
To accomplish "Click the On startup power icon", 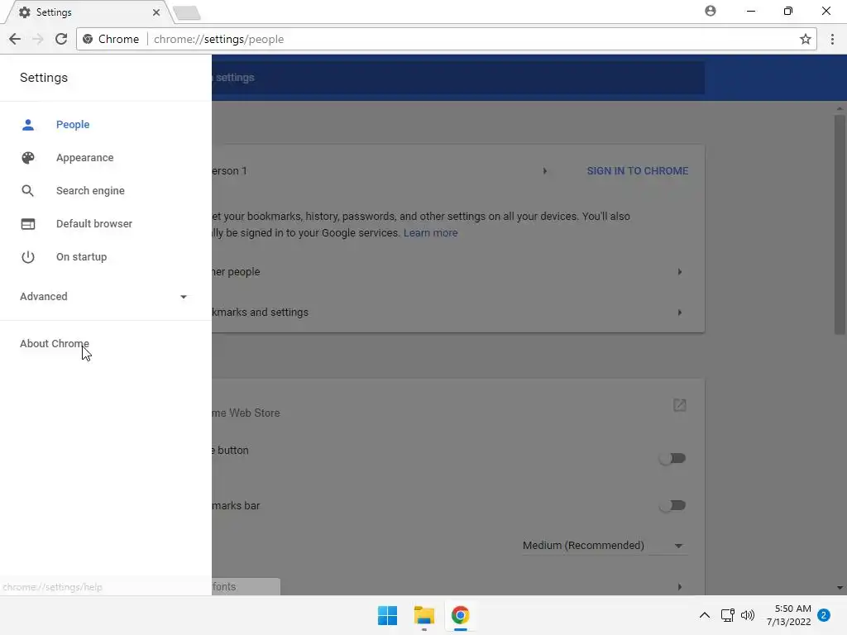I will point(27,256).
